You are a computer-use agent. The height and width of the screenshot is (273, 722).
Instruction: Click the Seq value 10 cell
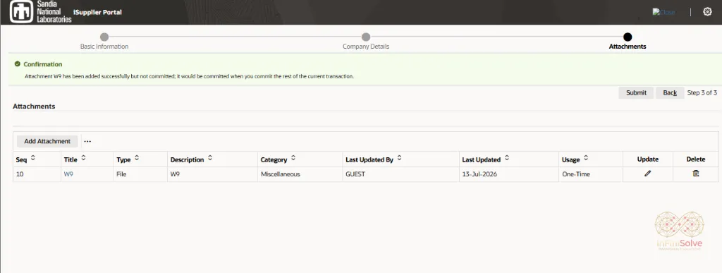[37, 174]
